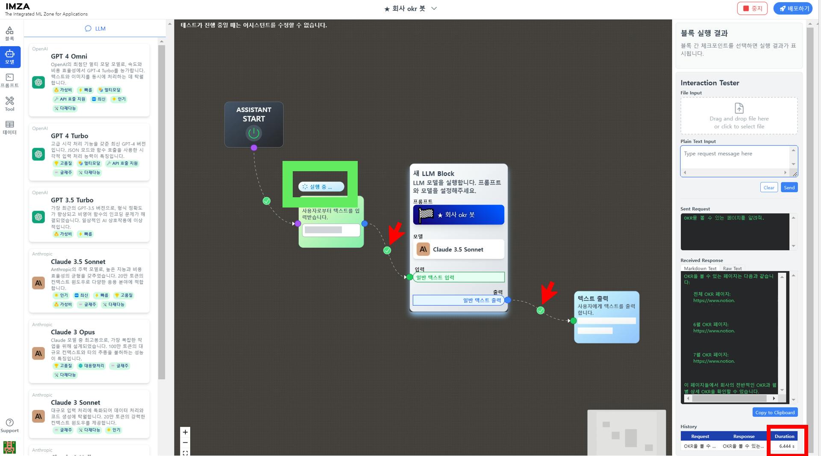Click the 대용량처리 tag on Claude 3 Opus
821x456 pixels.
click(x=91, y=366)
